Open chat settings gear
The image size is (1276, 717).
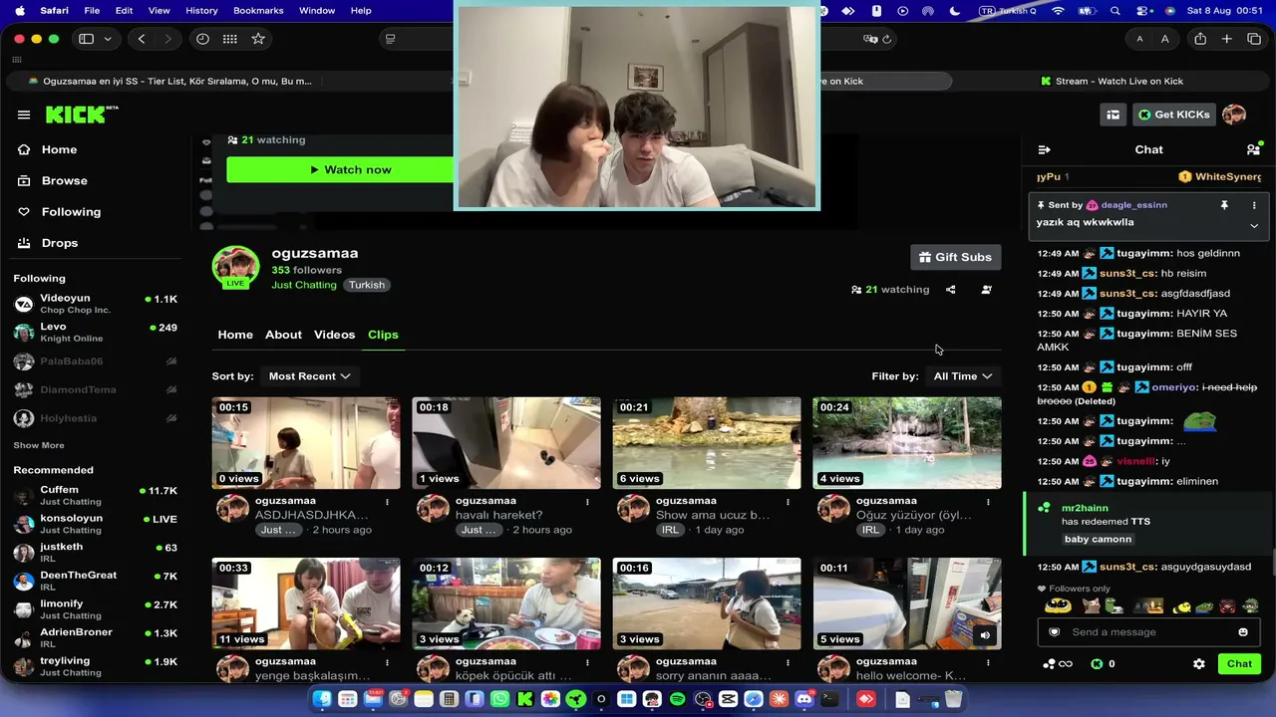pos(1199,664)
